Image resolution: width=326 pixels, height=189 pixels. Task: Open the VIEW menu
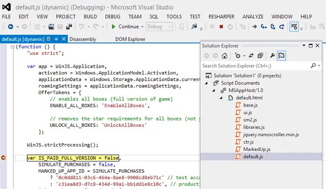tap(42, 17)
